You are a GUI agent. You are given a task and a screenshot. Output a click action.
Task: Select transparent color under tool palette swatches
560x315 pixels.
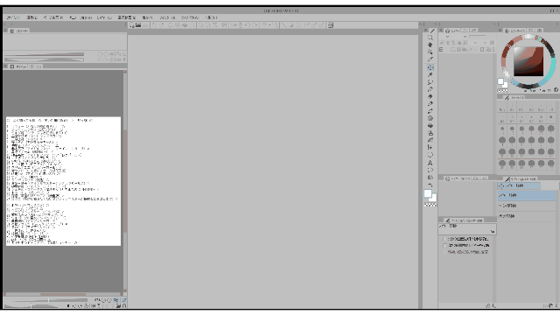click(x=430, y=205)
